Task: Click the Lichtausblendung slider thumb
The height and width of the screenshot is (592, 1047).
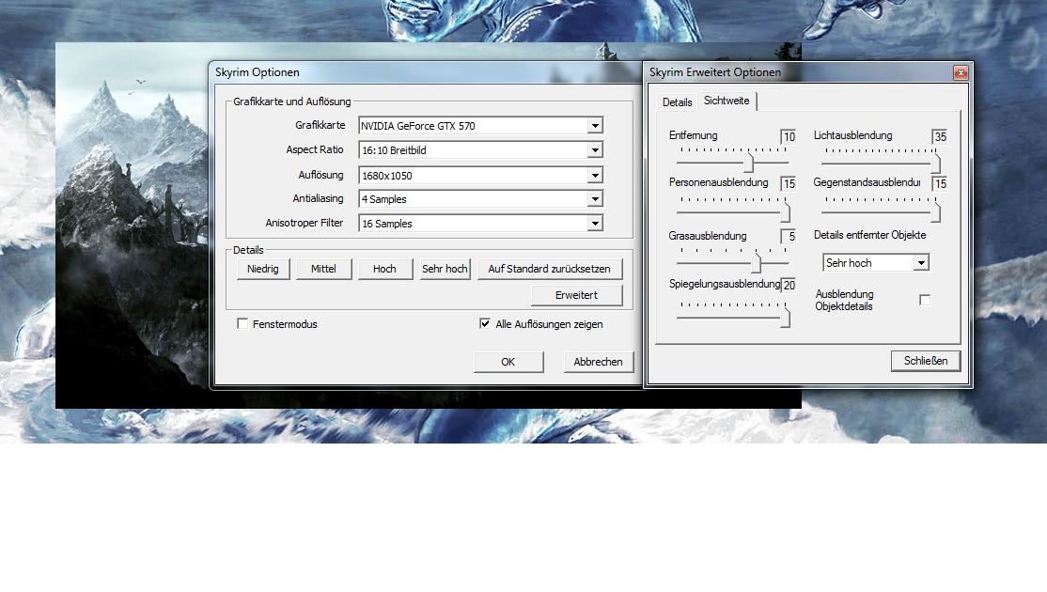Action: [936, 163]
